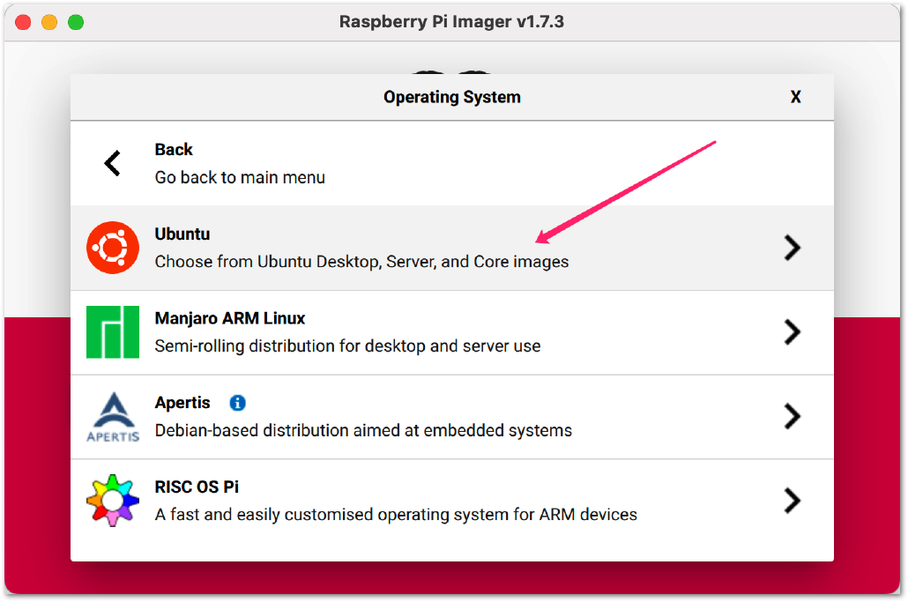Expand the RISC OS Pi chevron
Image resolution: width=908 pixels, height=602 pixels.
coord(793,501)
